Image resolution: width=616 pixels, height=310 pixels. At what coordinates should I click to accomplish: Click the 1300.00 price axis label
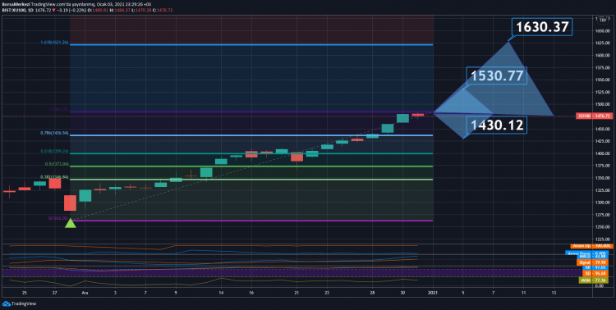click(602, 203)
